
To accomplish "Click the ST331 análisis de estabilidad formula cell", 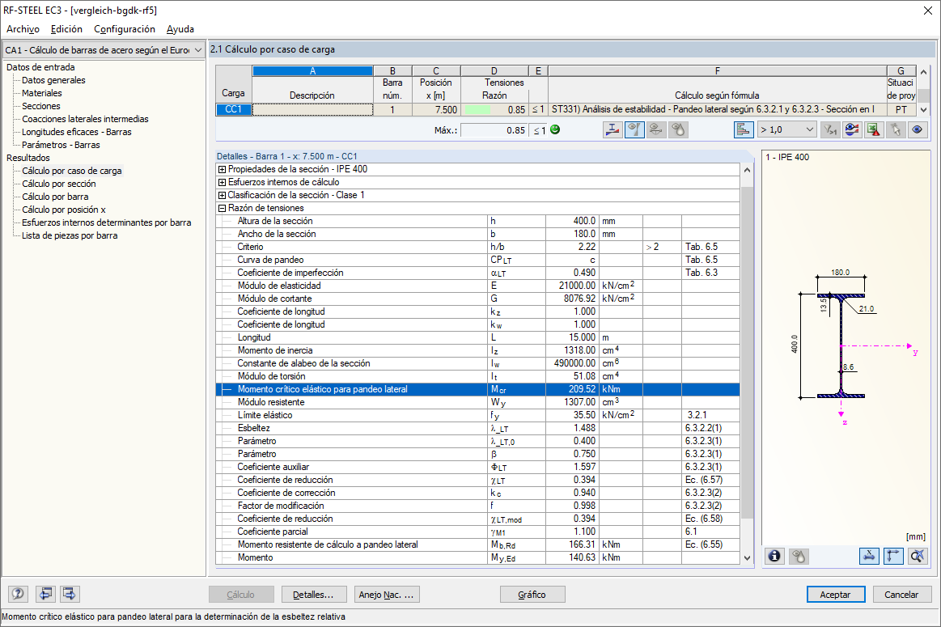I will pyautogui.click(x=717, y=109).
